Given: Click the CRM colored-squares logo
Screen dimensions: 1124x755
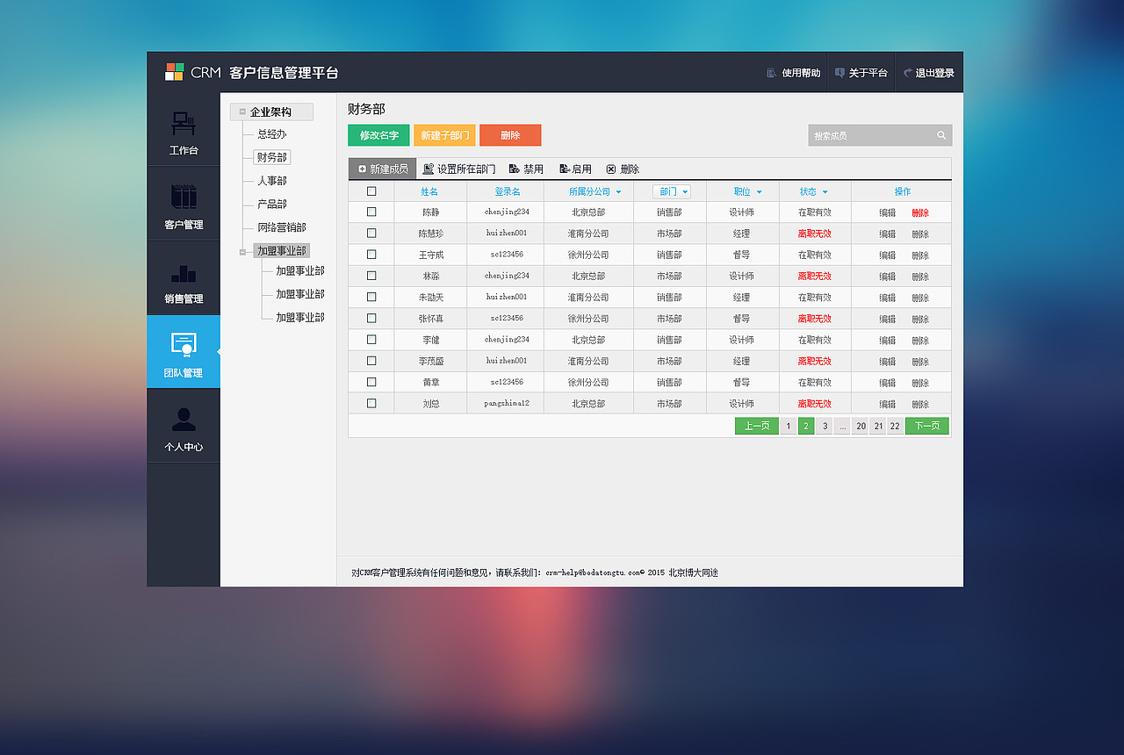Looking at the screenshot, I should point(174,72).
